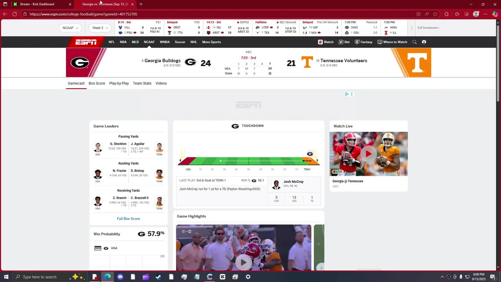Open G. Stockton passing leader
Viewport: 501px width, 282px height.
point(118,144)
